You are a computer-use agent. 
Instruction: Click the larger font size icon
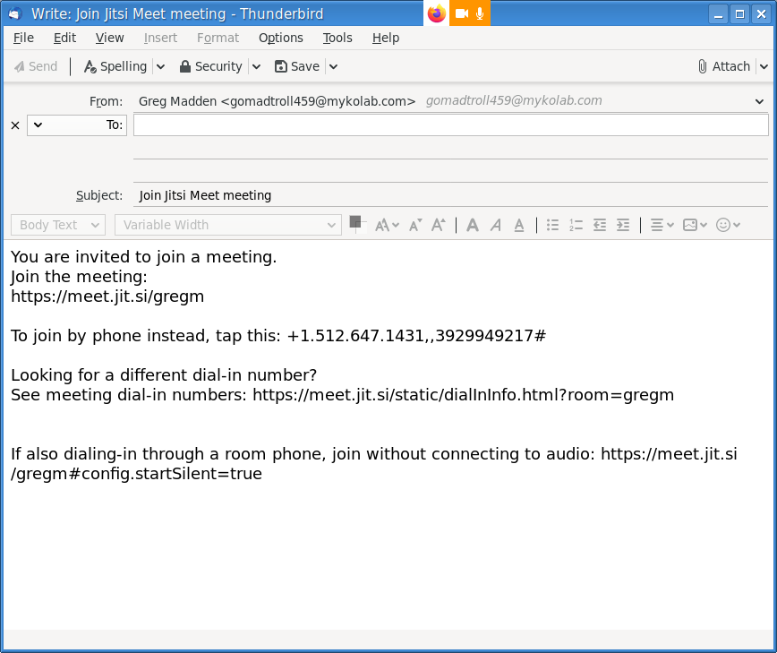pos(439,225)
